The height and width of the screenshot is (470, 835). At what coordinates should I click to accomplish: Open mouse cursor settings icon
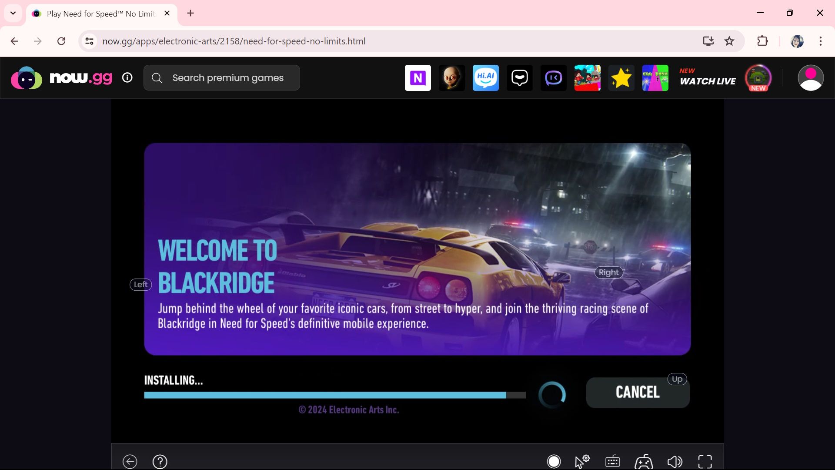(582, 461)
